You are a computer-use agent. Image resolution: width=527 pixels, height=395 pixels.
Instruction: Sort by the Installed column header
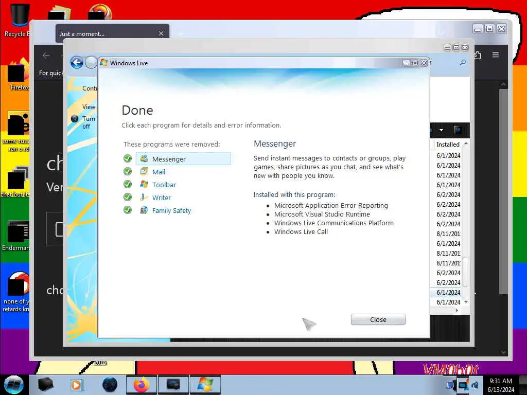point(448,145)
